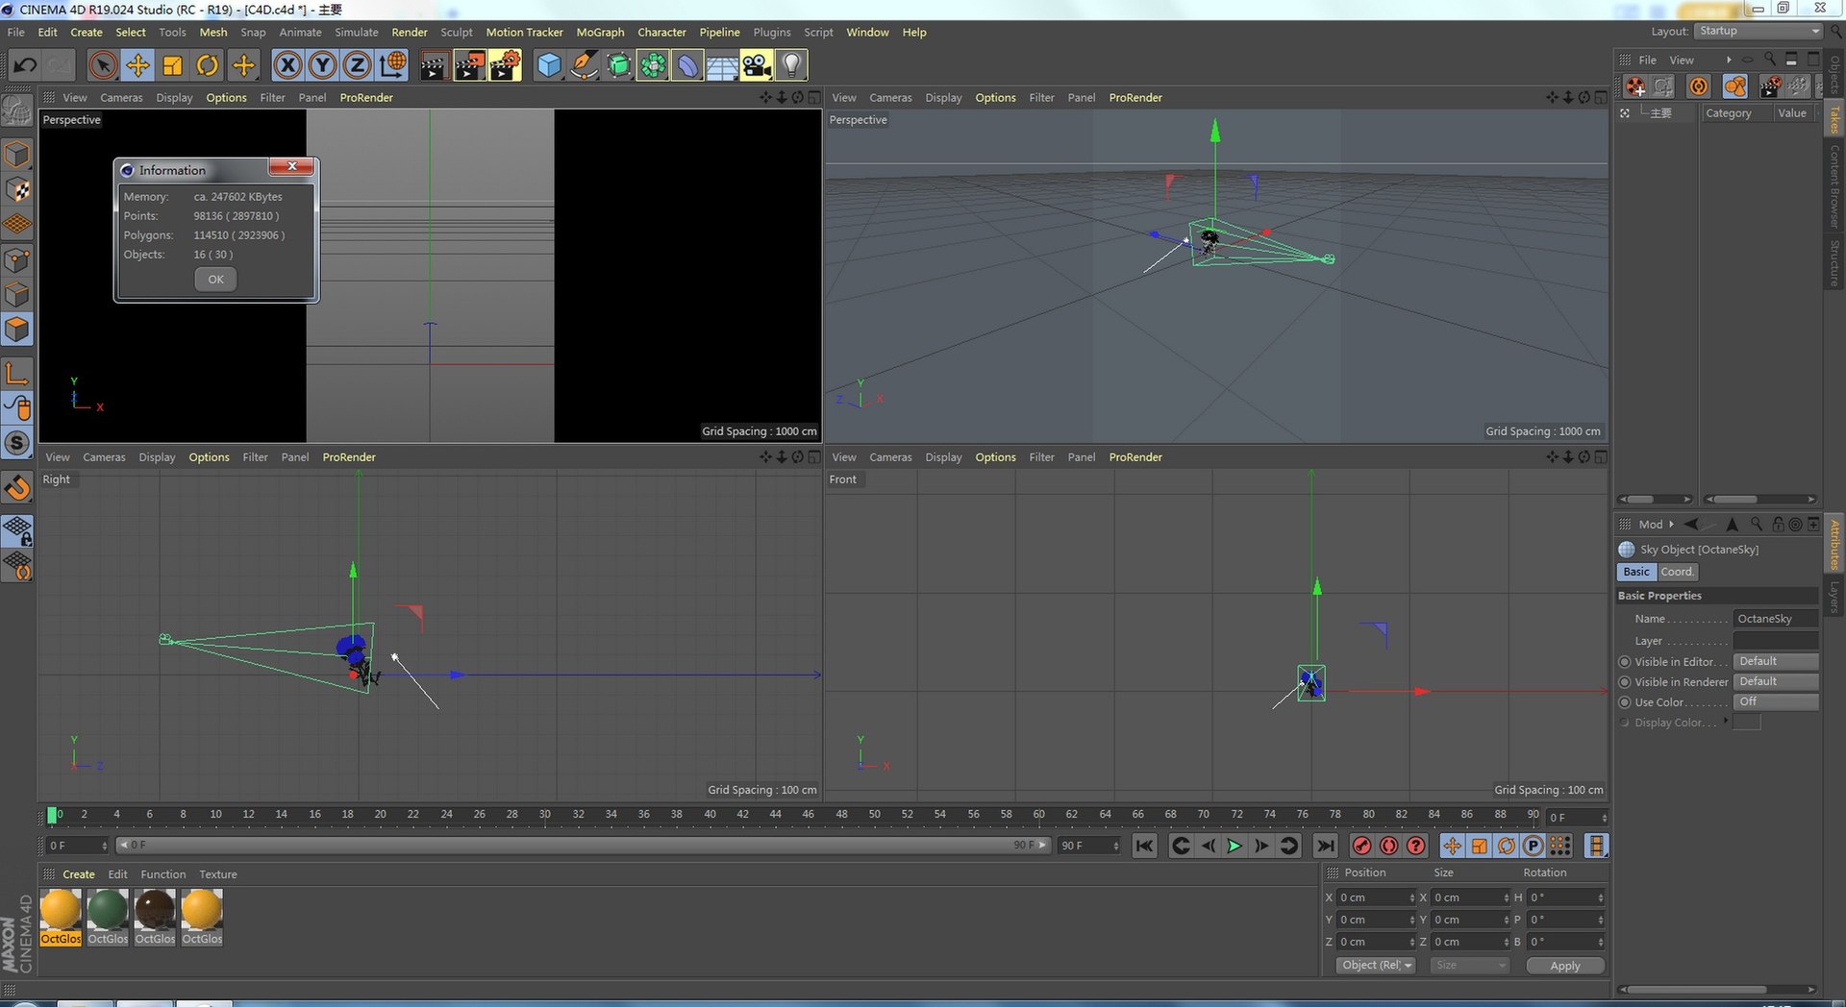Switch to the Coord. tab
This screenshot has height=1007, width=1846.
click(1677, 572)
